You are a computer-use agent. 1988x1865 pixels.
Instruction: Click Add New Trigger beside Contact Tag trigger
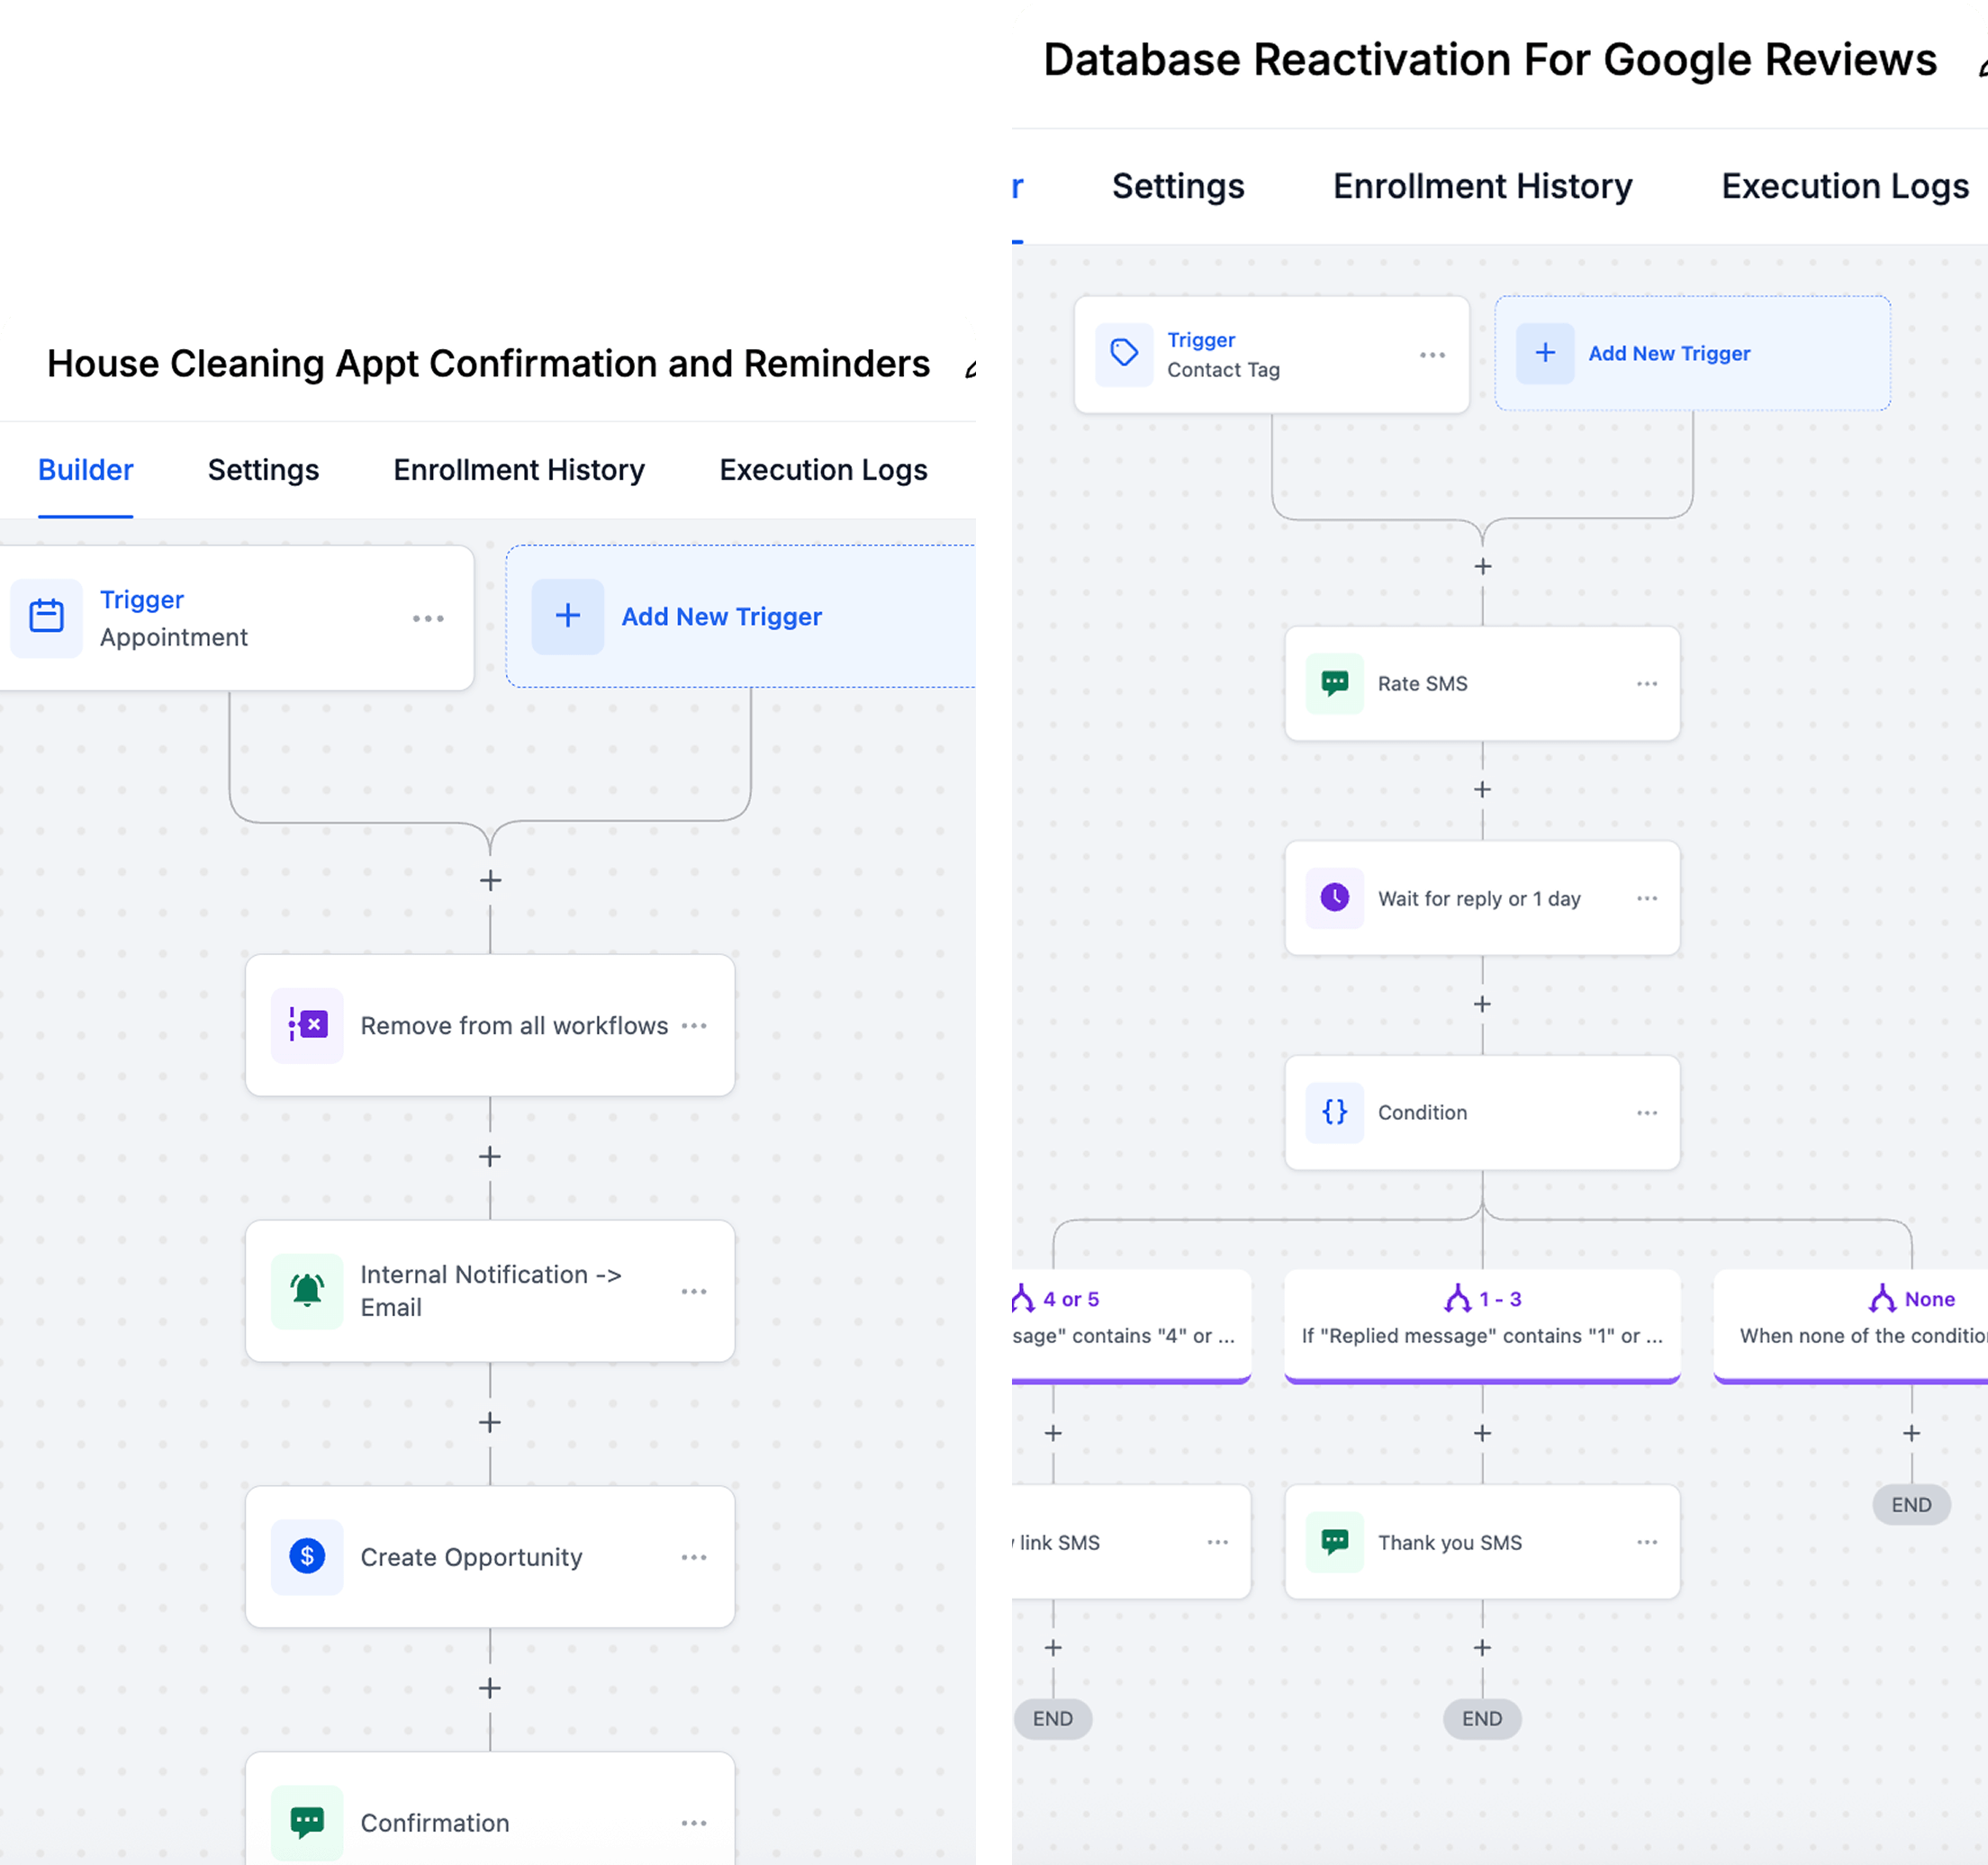(1668, 353)
